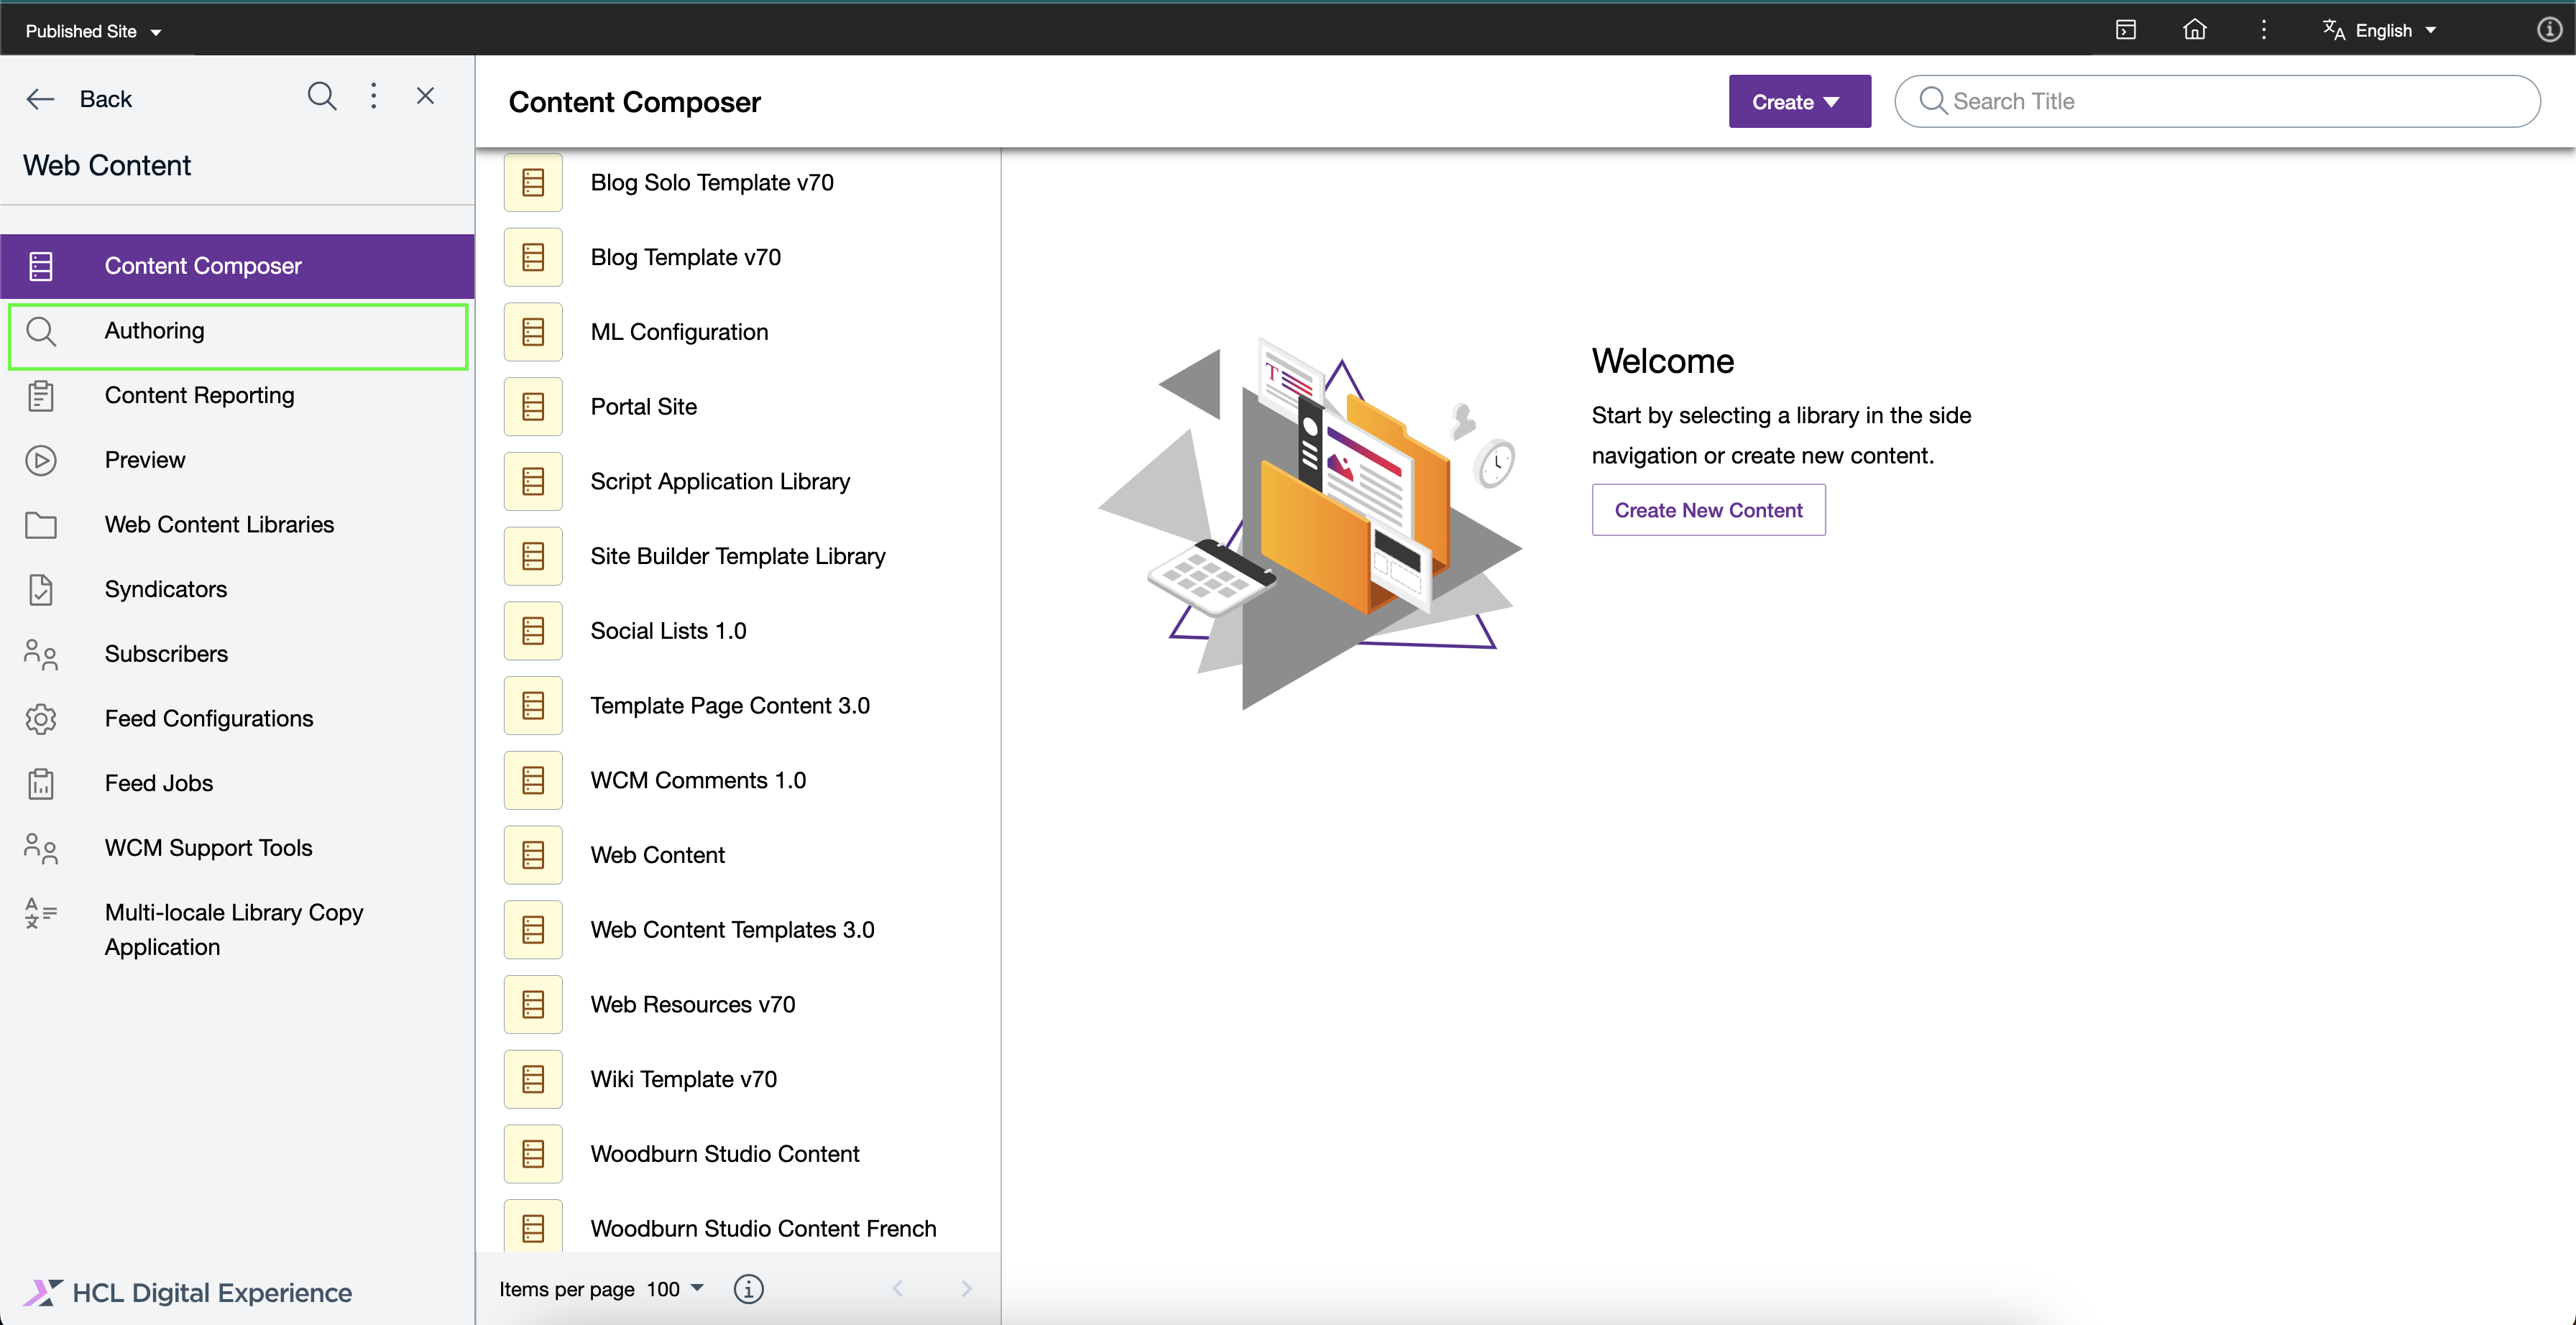This screenshot has width=2576, height=1325.
Task: Expand the Create dropdown button
Action: [1799, 102]
